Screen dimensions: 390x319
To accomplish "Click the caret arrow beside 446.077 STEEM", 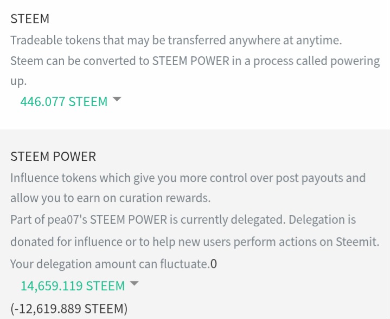I will 117,99.
